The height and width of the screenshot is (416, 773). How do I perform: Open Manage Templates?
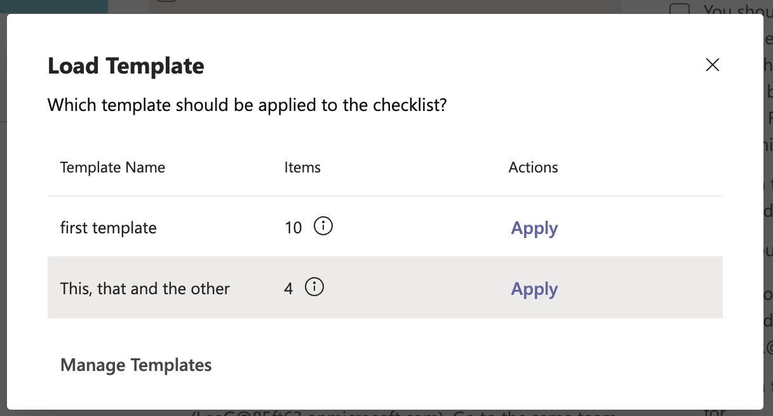pyautogui.click(x=135, y=365)
